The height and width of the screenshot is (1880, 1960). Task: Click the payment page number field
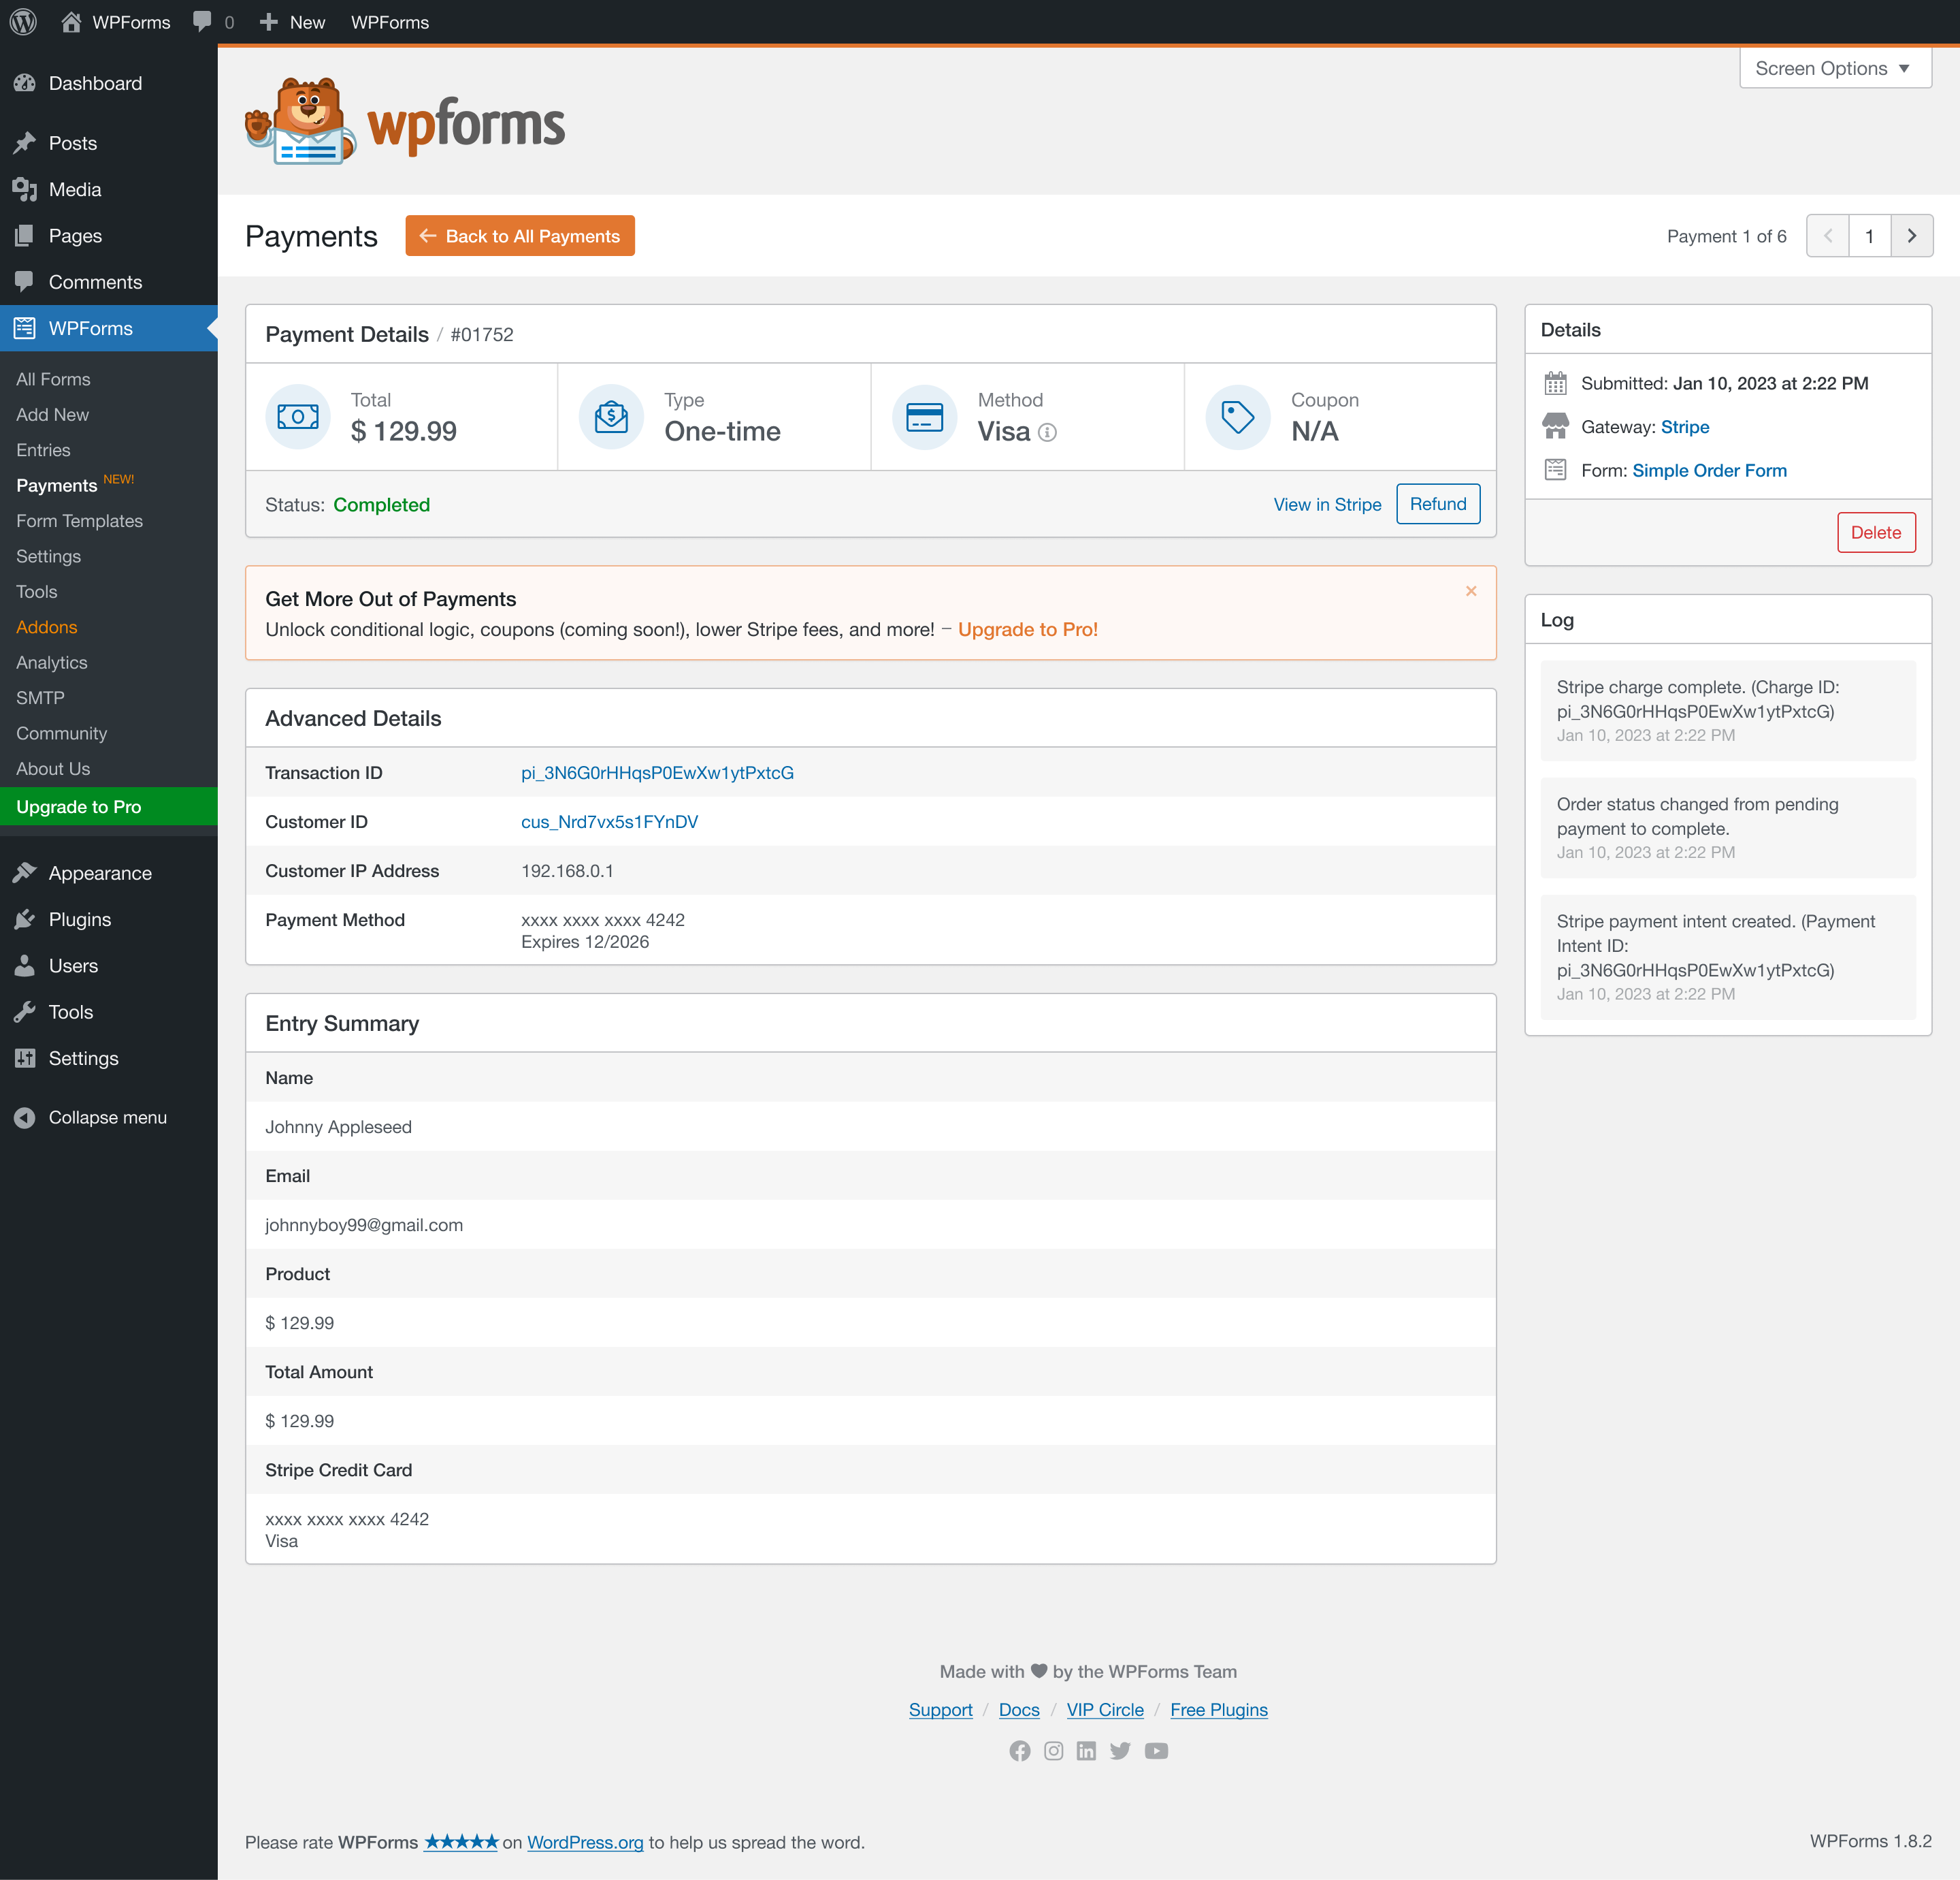click(x=1869, y=236)
